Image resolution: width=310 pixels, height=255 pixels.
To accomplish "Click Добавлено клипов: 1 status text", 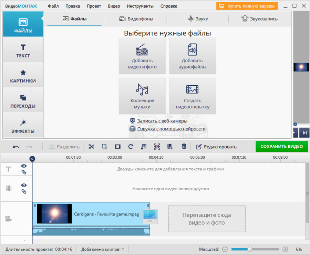I will click(x=103, y=249).
